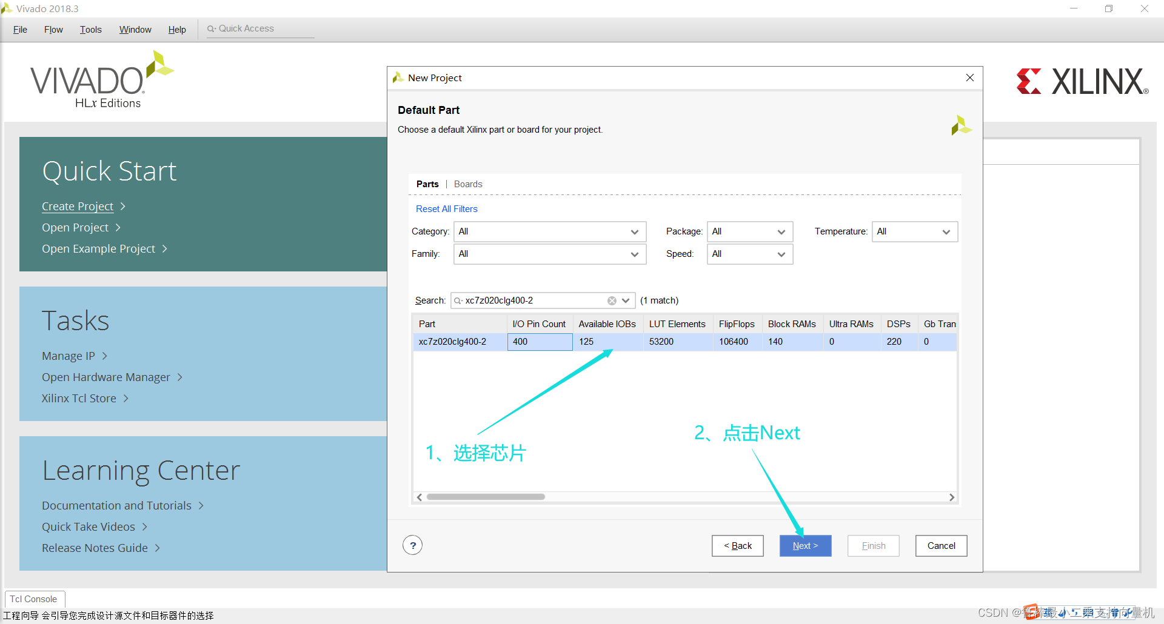Screen dimensions: 1164x624
Task: Click the scroll right arrow of parts table
Action: tap(952, 497)
